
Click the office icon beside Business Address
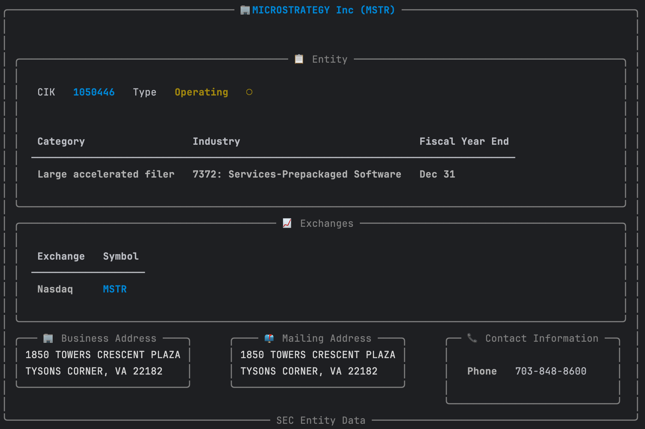(x=48, y=338)
